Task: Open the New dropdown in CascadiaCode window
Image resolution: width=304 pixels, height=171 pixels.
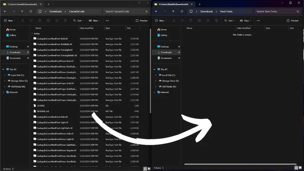Action: pos(9,21)
